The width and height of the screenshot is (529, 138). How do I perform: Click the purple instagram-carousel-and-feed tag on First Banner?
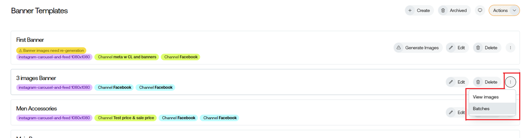point(54,57)
